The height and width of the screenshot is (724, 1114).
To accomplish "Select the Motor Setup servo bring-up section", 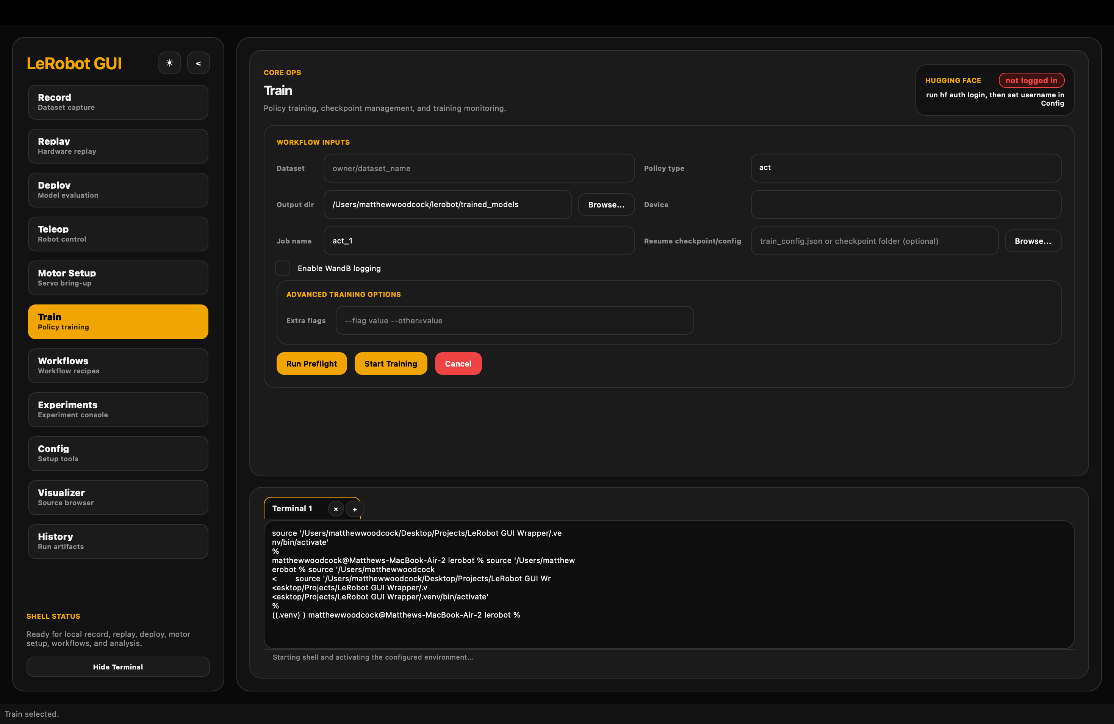I will (118, 278).
